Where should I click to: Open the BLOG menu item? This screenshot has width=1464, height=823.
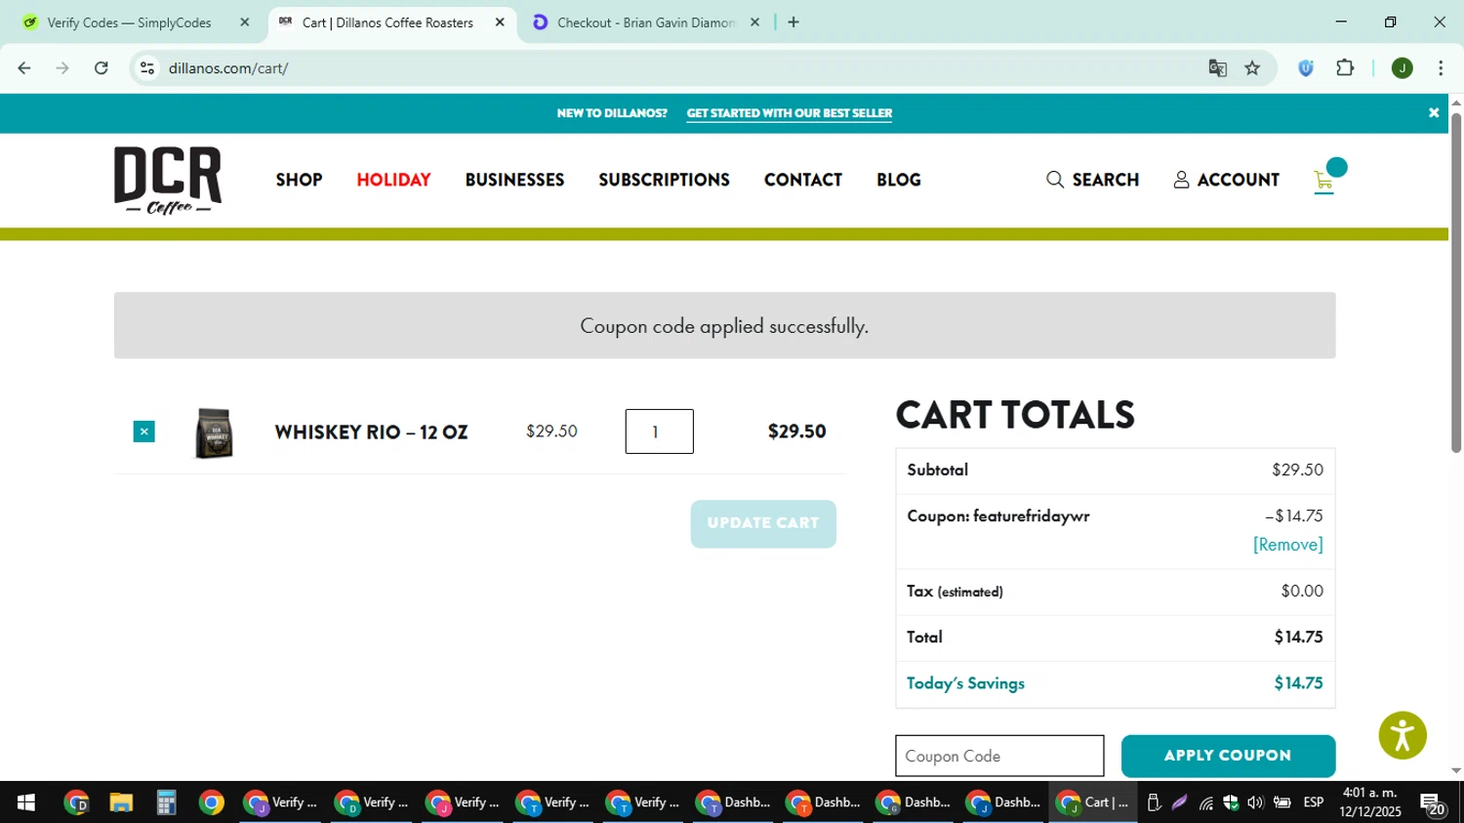(x=898, y=180)
